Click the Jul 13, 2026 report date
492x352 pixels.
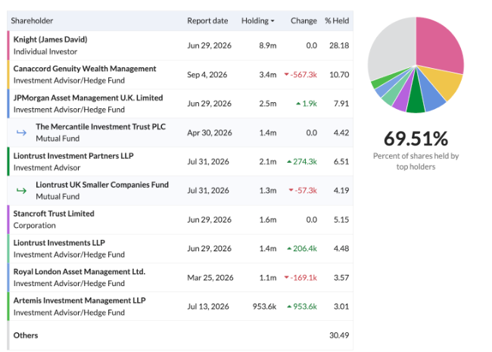click(x=208, y=307)
